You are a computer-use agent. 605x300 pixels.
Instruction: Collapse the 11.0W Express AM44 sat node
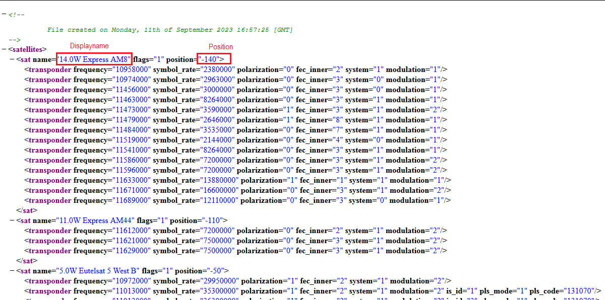pyautogui.click(x=13, y=220)
